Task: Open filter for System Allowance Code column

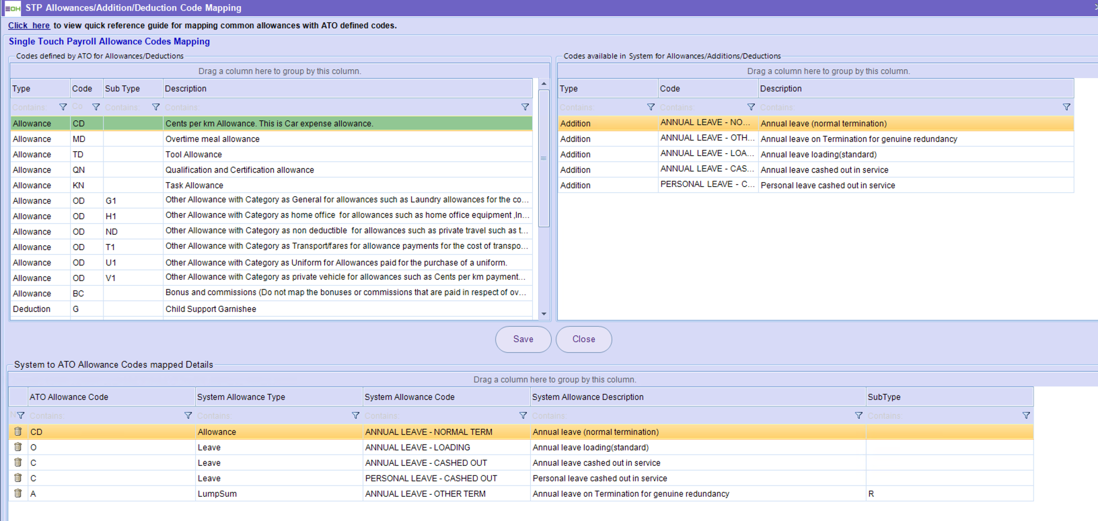Action: 523,415
